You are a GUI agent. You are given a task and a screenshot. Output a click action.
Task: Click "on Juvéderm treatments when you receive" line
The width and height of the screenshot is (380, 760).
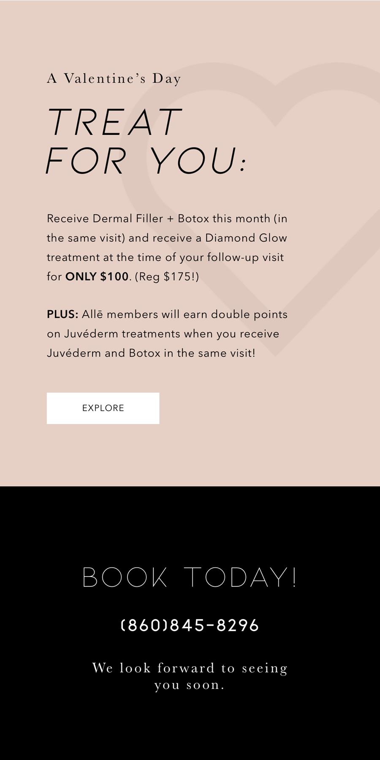pos(163,334)
